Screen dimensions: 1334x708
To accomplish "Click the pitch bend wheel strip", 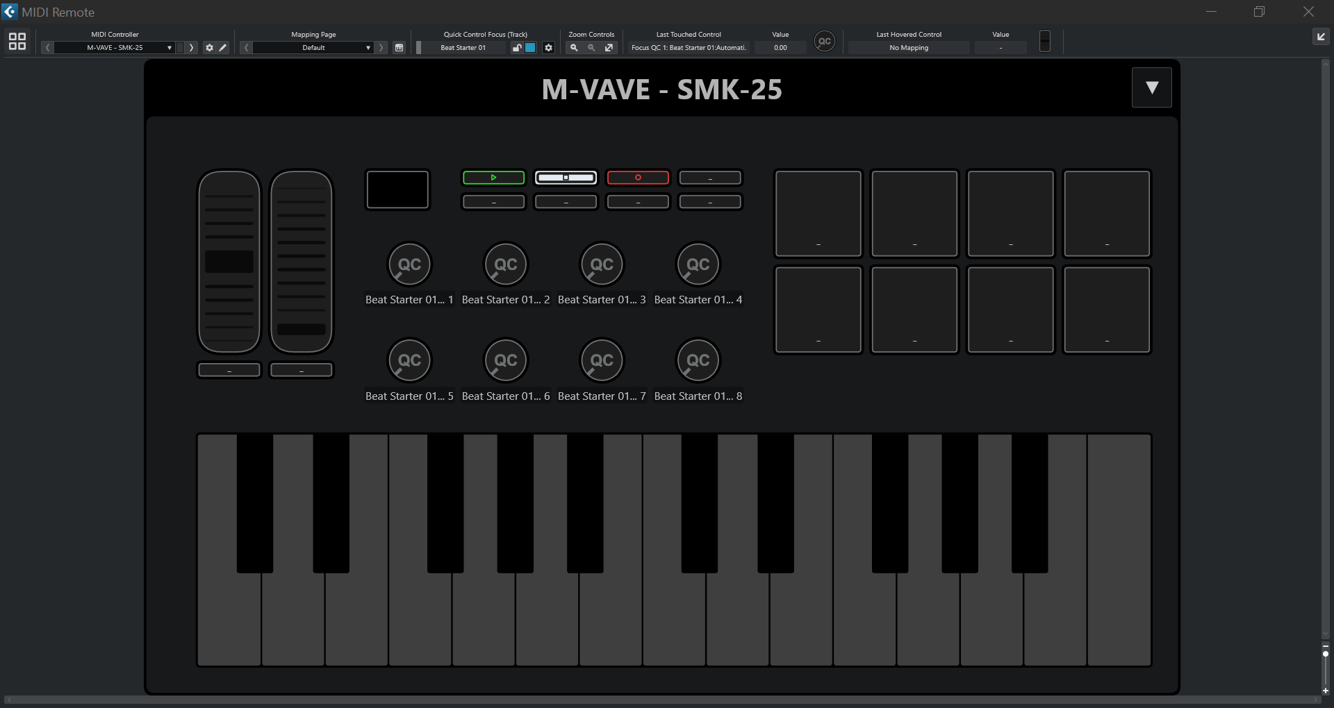I will pos(229,262).
